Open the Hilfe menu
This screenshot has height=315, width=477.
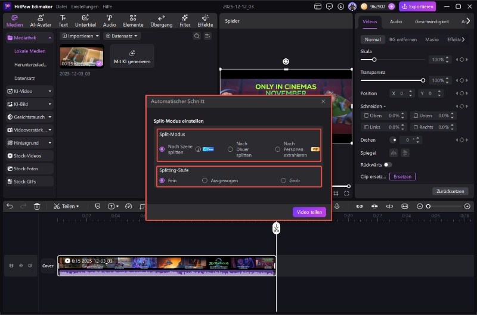[107, 7]
